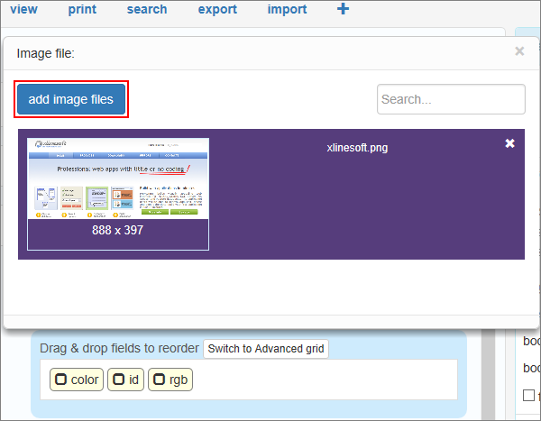Open the view menu
541x421 pixels.
point(23,10)
